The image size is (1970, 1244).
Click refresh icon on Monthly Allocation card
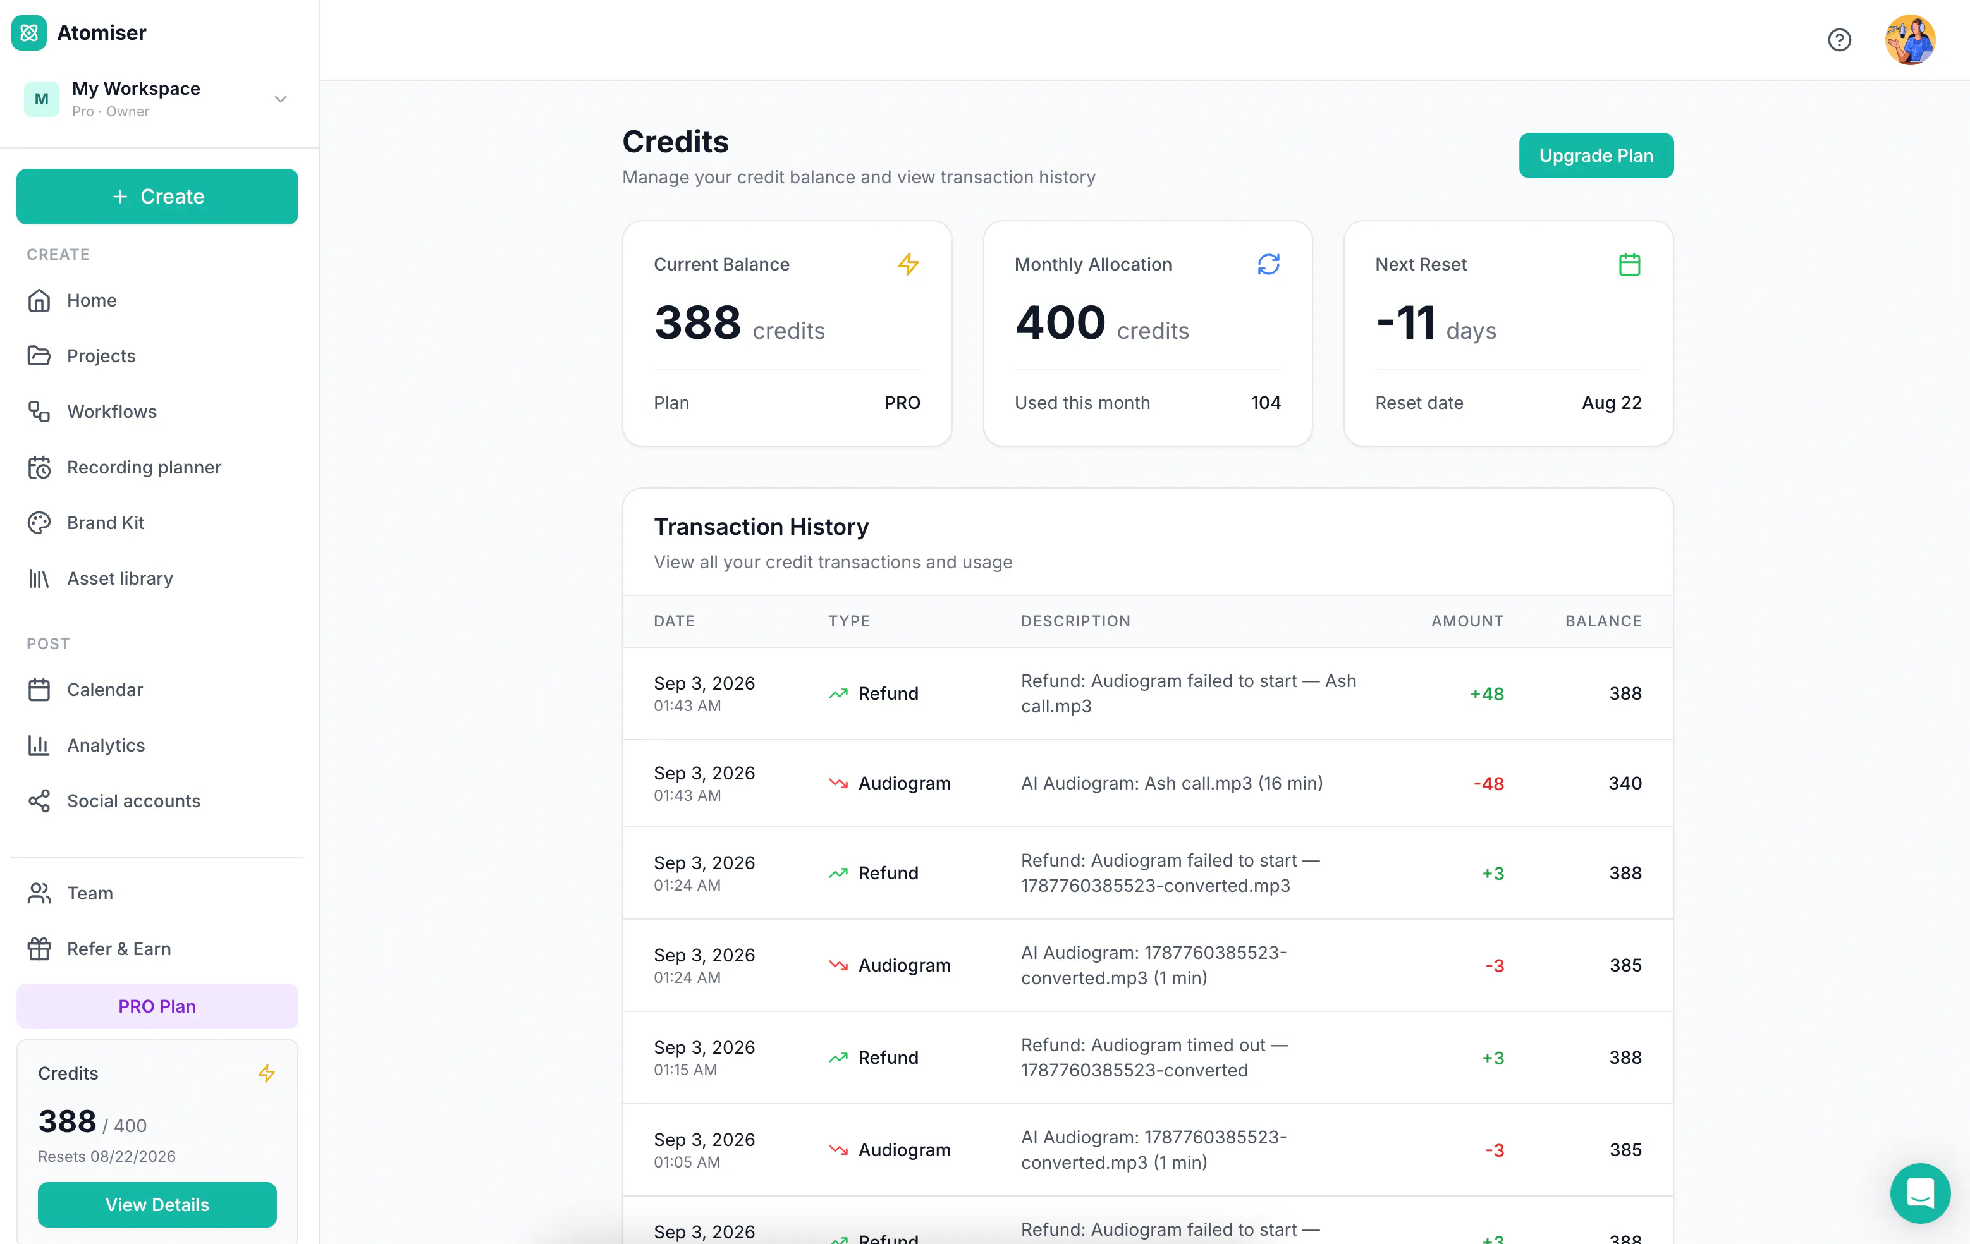(1269, 264)
